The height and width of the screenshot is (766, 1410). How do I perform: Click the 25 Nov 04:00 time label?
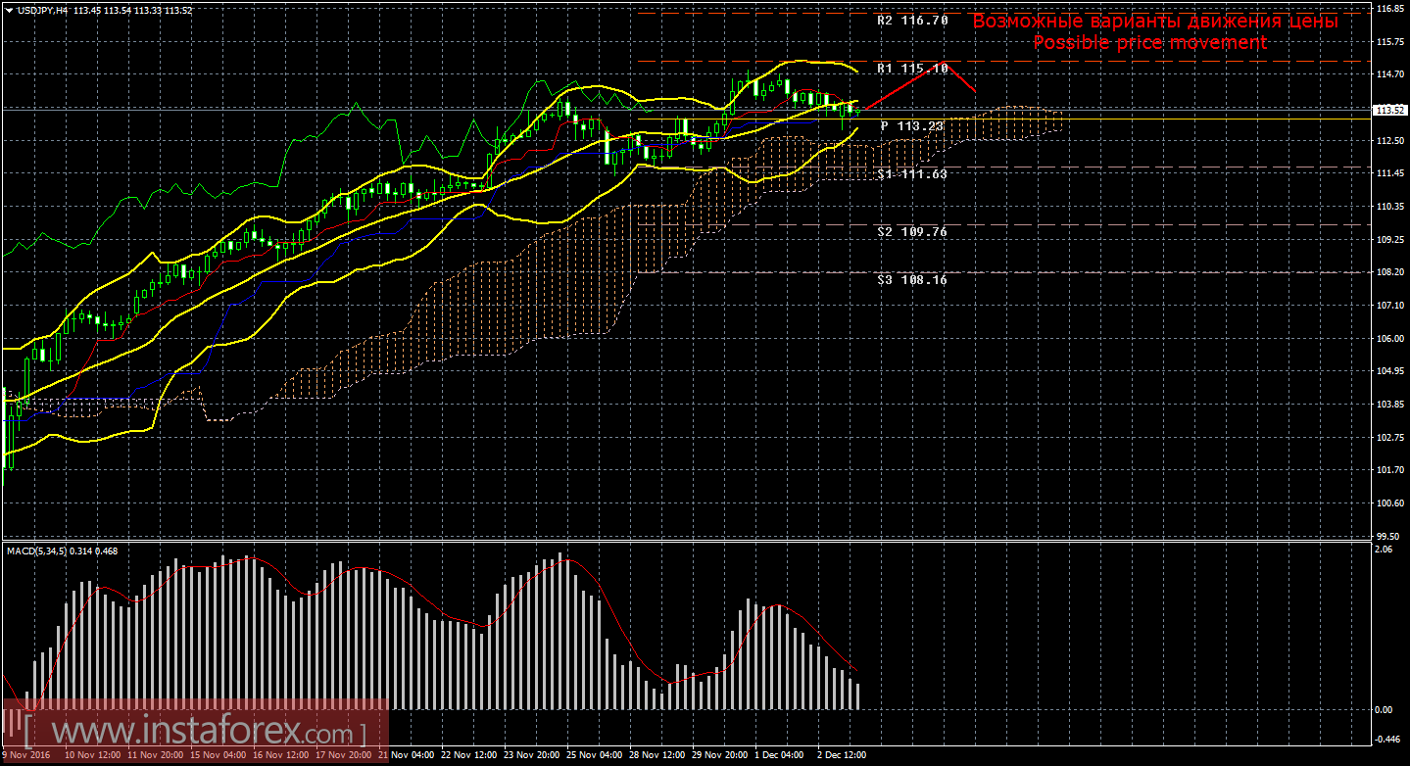[x=595, y=755]
